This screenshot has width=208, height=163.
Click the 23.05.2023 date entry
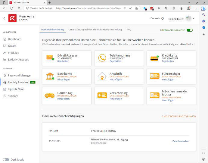pyautogui.click(x=54, y=141)
